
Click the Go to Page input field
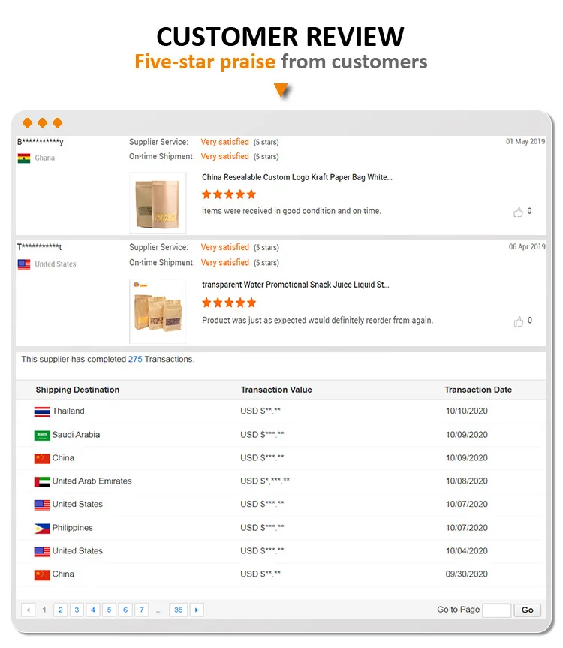point(497,610)
